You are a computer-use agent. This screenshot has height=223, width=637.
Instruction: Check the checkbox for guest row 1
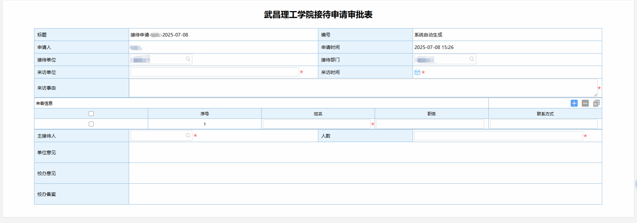coord(91,124)
